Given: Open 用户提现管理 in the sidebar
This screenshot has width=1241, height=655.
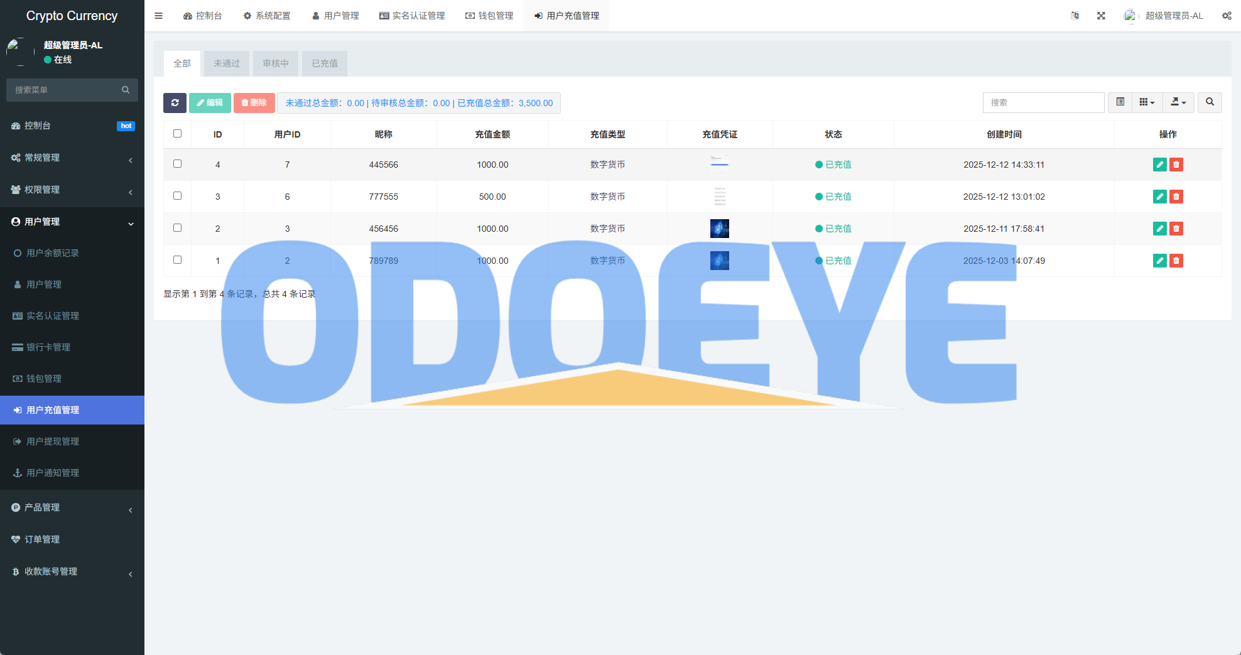Looking at the screenshot, I should click(53, 441).
